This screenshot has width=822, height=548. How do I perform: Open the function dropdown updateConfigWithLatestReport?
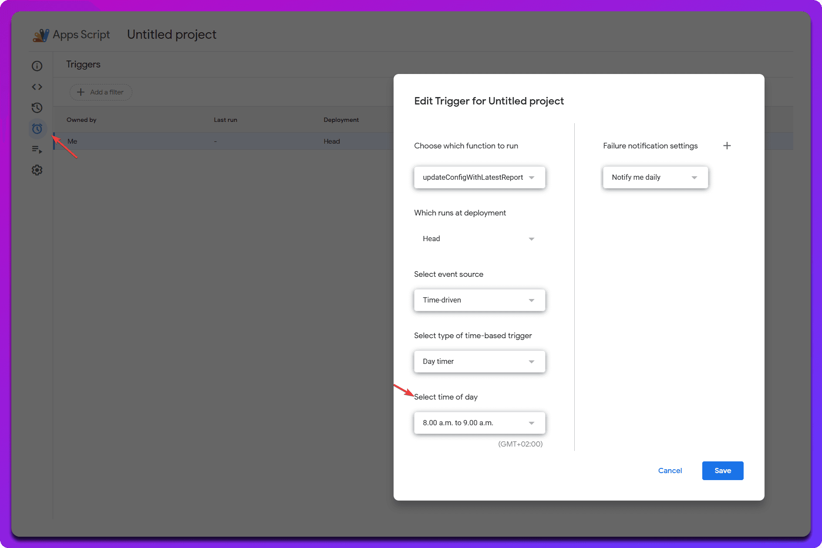(x=479, y=177)
